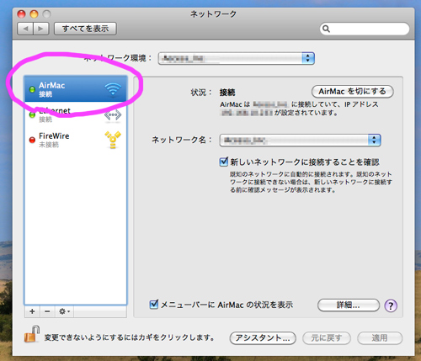Click the AirMac を切にする button
Screen dimensions: 421x361
point(352,92)
